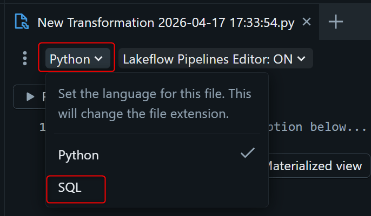Open the vertical three-dot options menu
Image resolution: width=371 pixels, height=216 pixels.
(x=24, y=58)
